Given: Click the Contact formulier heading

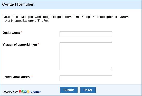Looking at the screenshot, I should (x=18, y=4).
